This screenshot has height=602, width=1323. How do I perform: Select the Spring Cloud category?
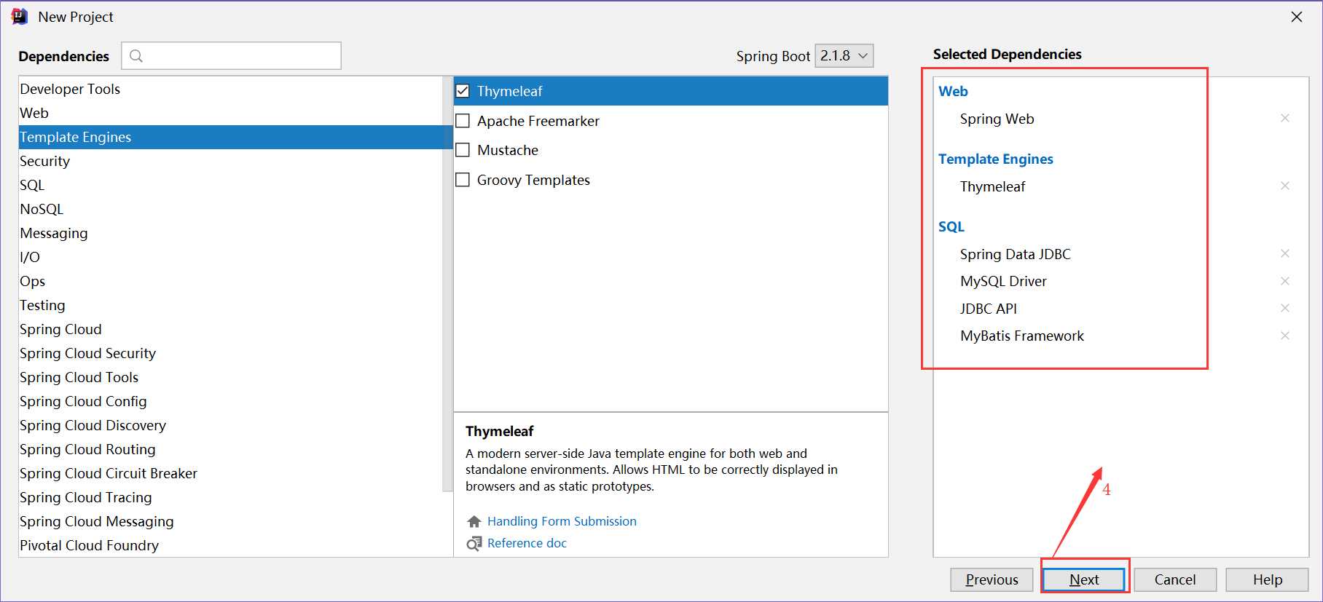click(x=230, y=329)
